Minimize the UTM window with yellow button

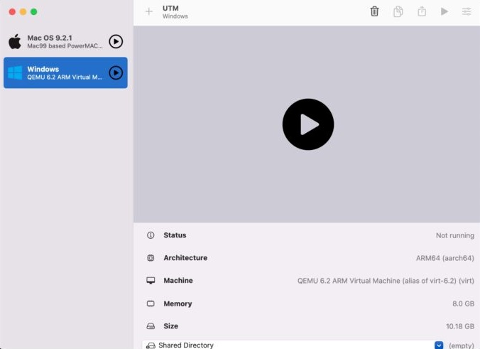point(23,11)
